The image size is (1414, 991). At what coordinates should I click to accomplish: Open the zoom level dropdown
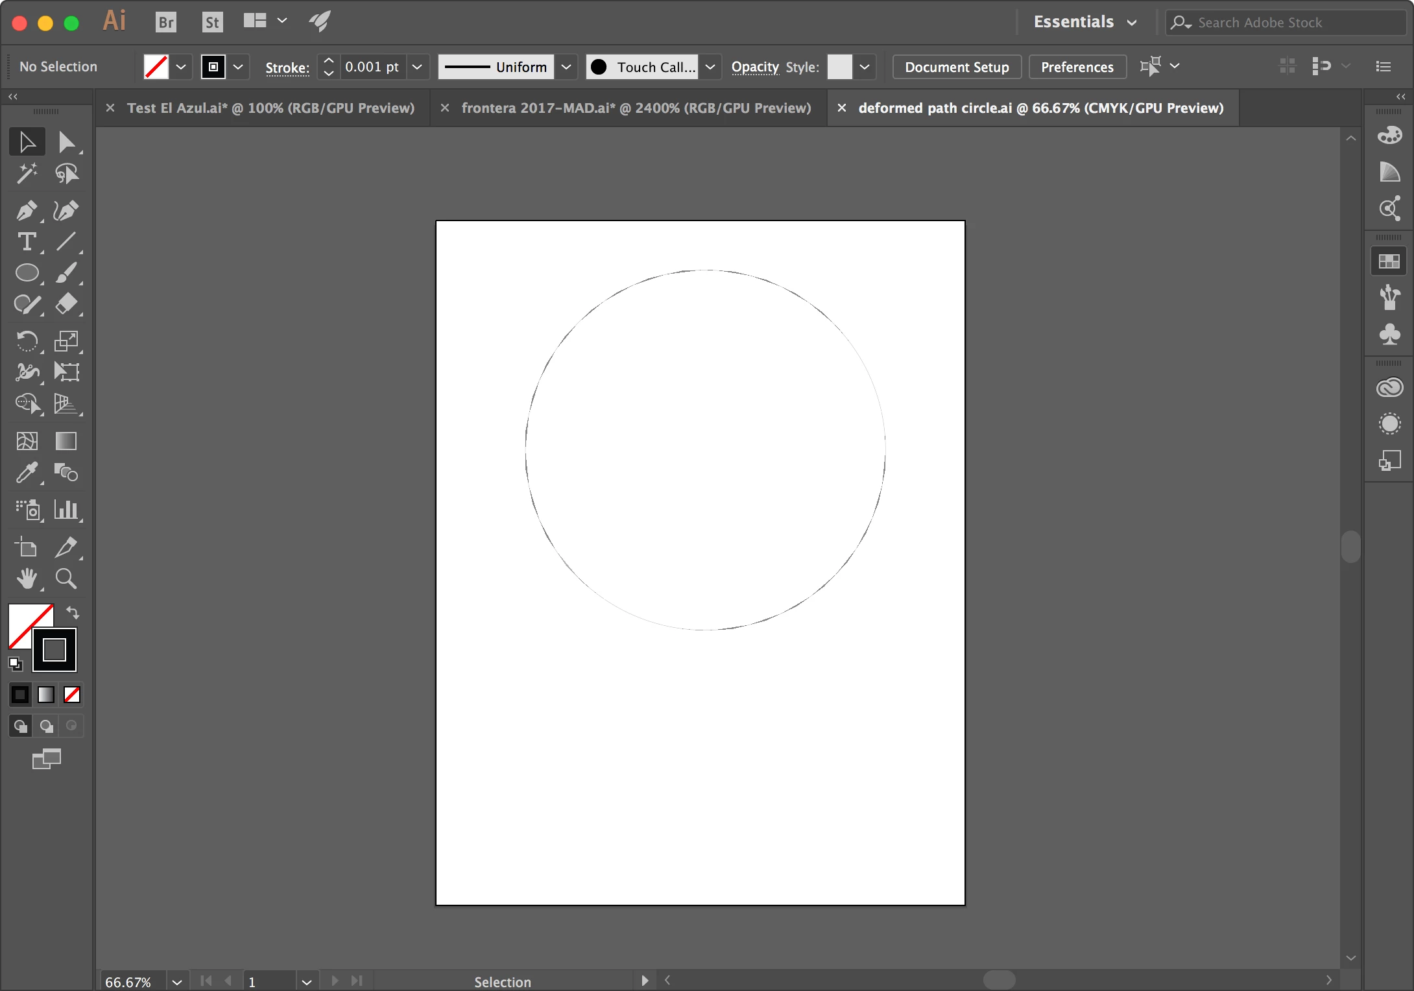176,982
